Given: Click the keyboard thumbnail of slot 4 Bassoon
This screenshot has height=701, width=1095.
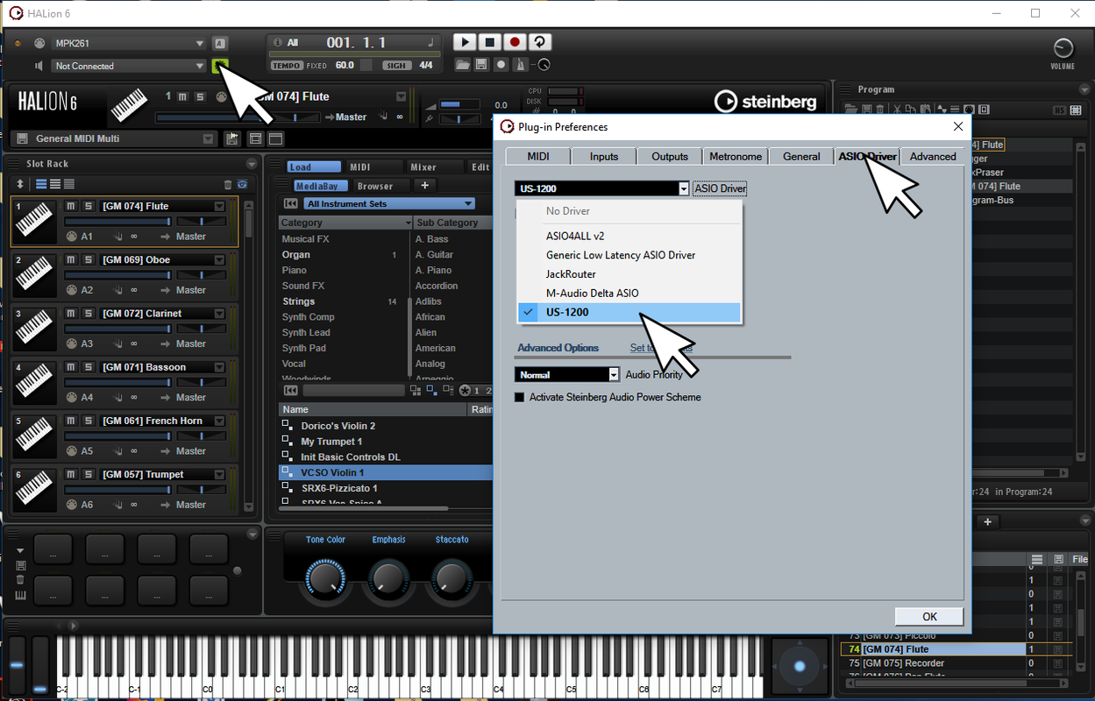Looking at the screenshot, I should (35, 382).
